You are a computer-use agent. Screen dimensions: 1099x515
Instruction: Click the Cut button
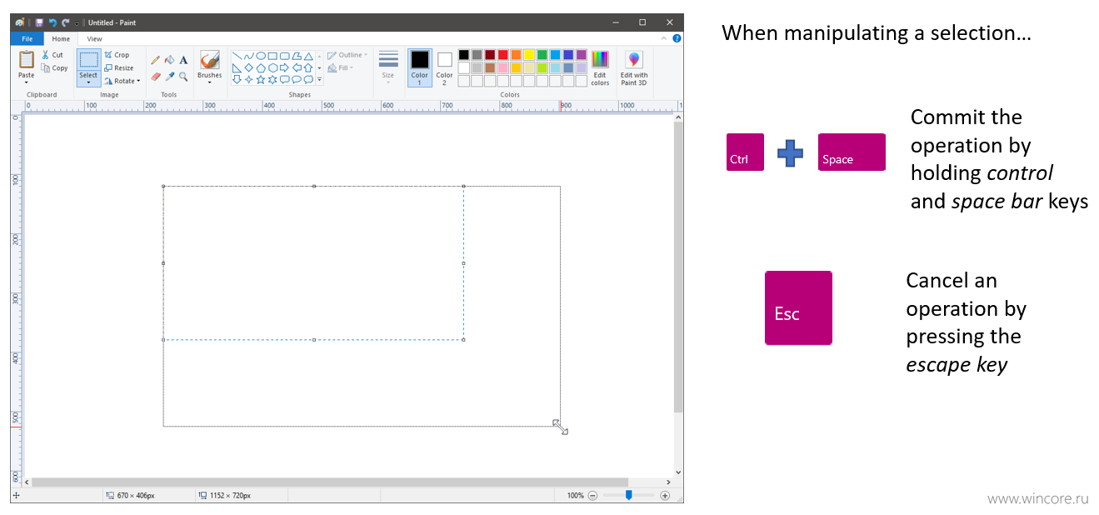(x=52, y=55)
